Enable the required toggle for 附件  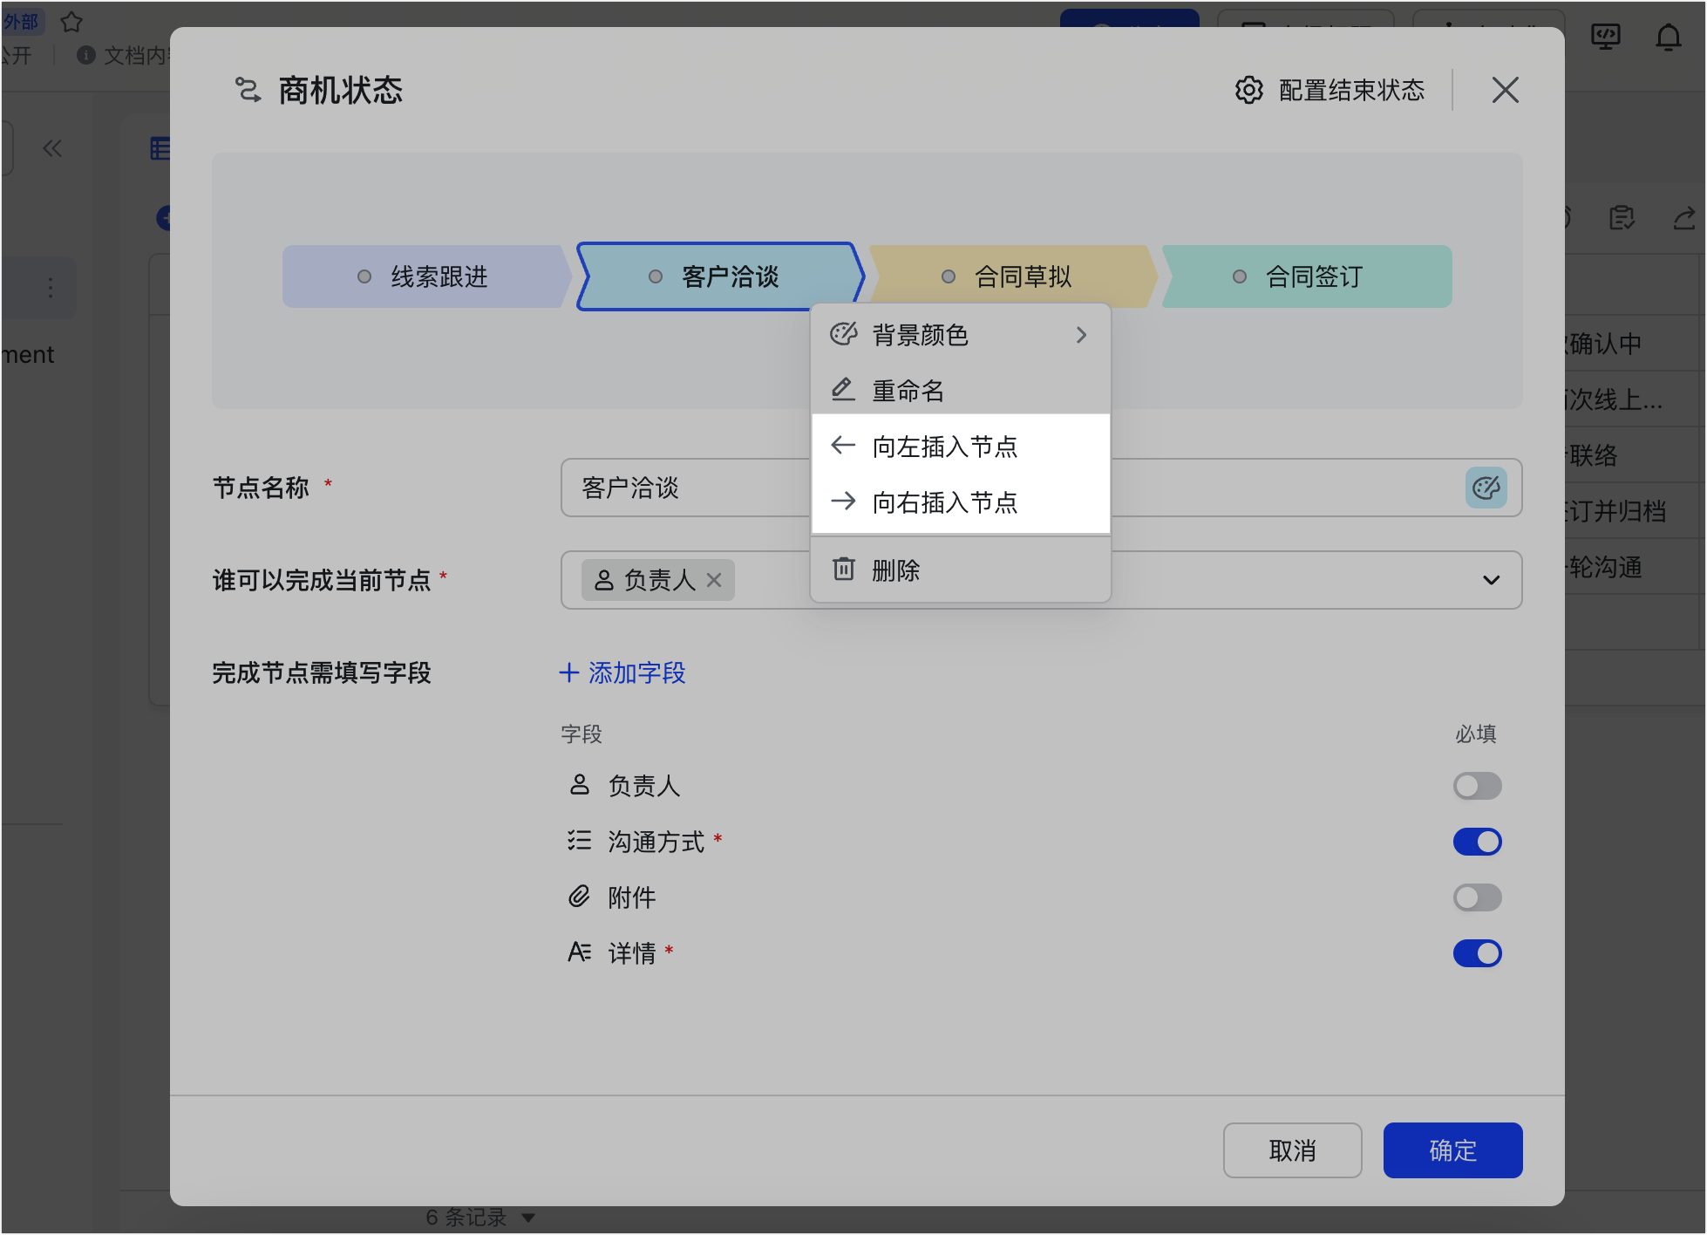1477,897
